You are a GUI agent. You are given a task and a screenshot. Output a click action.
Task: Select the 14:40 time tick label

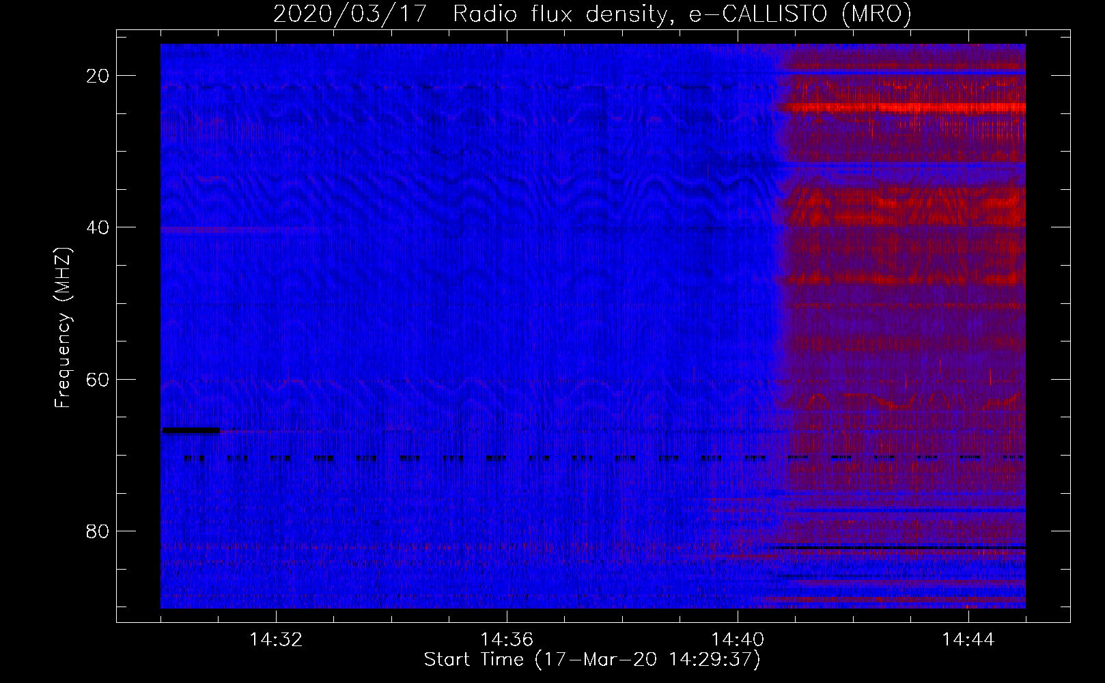(738, 640)
